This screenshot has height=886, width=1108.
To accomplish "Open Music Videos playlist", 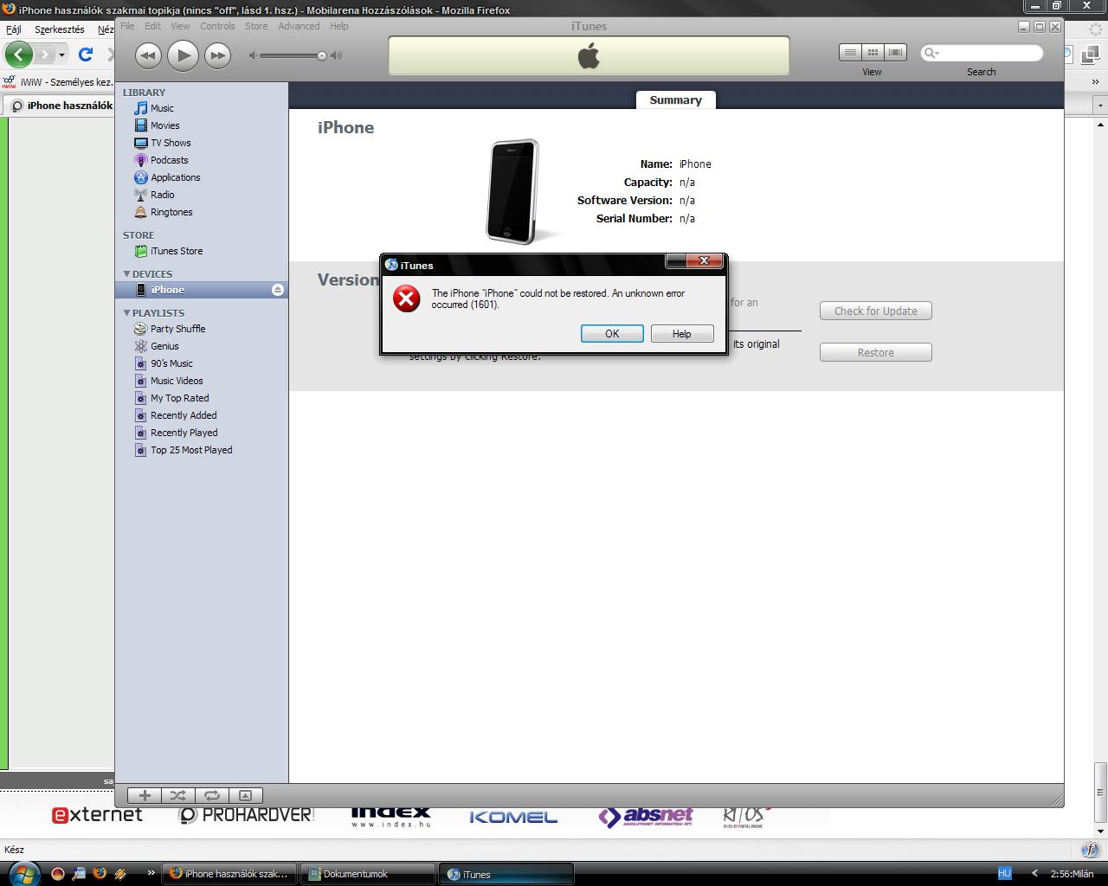I will (176, 381).
